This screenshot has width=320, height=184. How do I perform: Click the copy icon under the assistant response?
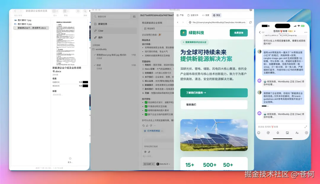tap(144, 125)
